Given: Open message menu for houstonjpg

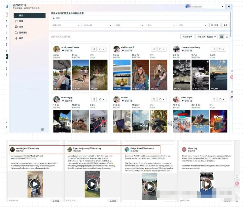Looking at the screenshot, I should (x=102, y=99).
